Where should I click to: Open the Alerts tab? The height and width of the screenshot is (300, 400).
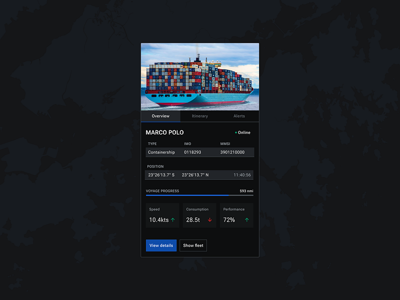pos(238,116)
